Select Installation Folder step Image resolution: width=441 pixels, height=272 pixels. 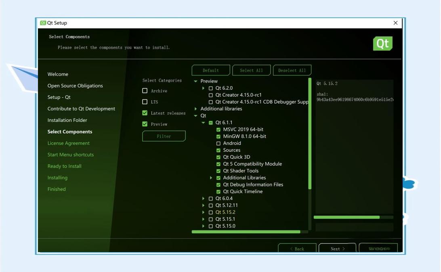coord(67,120)
